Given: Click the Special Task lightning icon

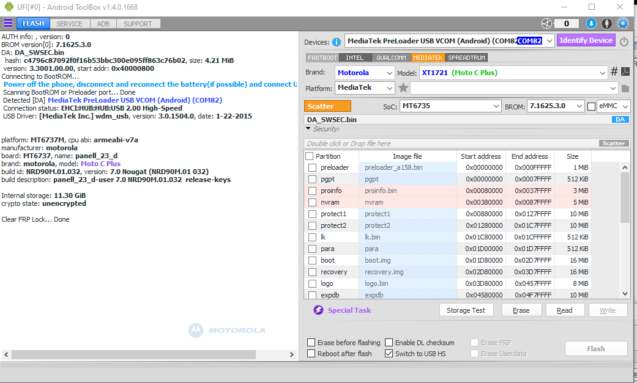Looking at the screenshot, I should (x=318, y=310).
